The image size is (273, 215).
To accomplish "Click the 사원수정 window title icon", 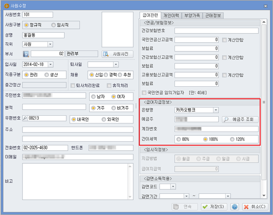I will coord(5,4).
